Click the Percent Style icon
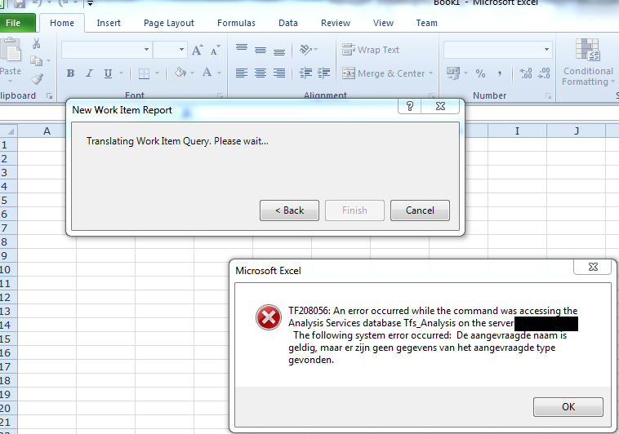 (x=480, y=73)
